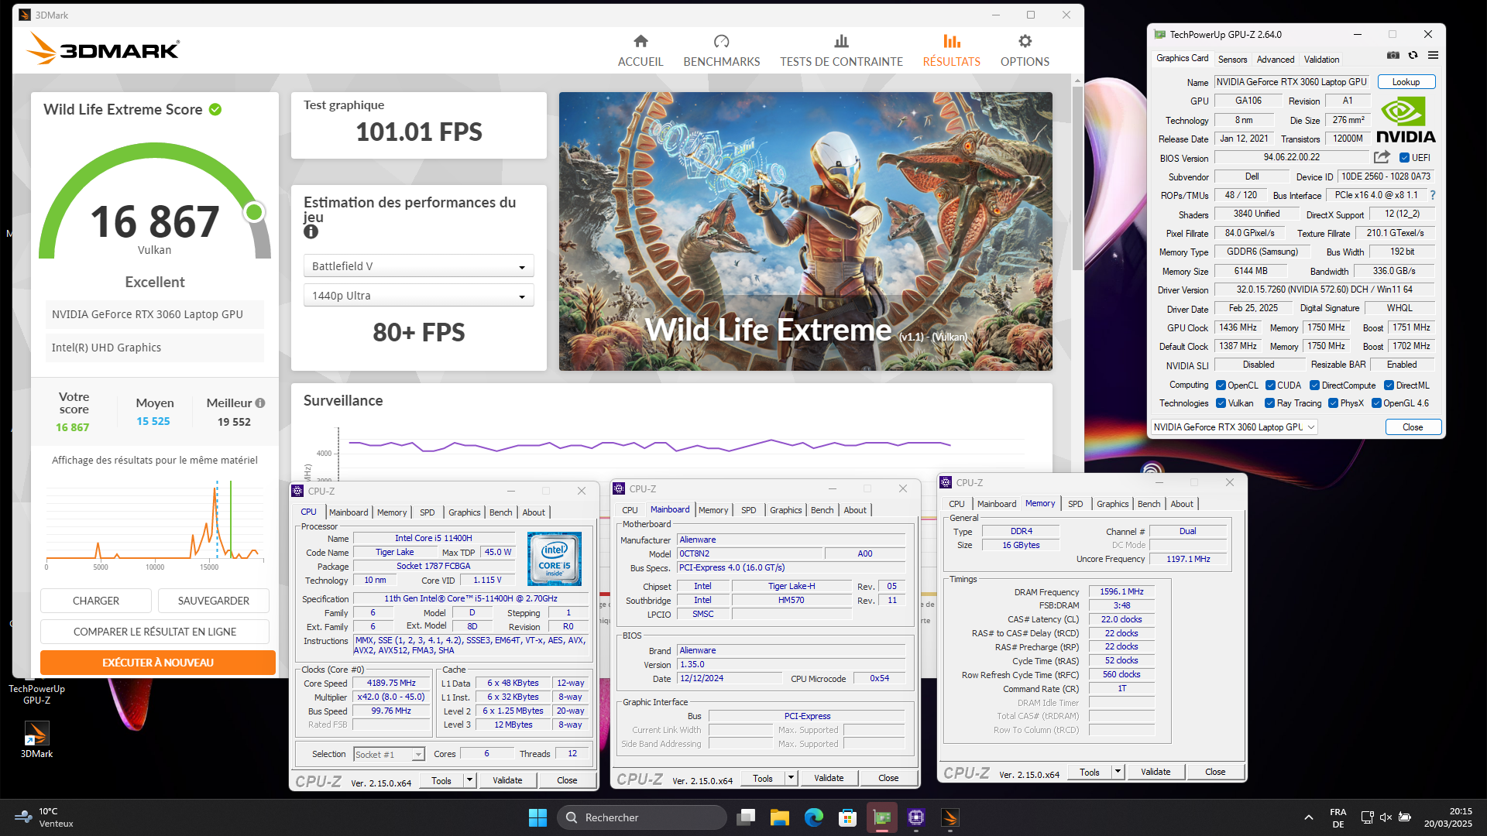The image size is (1487, 836).
Task: Click the BIOS export share icon in GPU-Z
Action: click(1382, 157)
